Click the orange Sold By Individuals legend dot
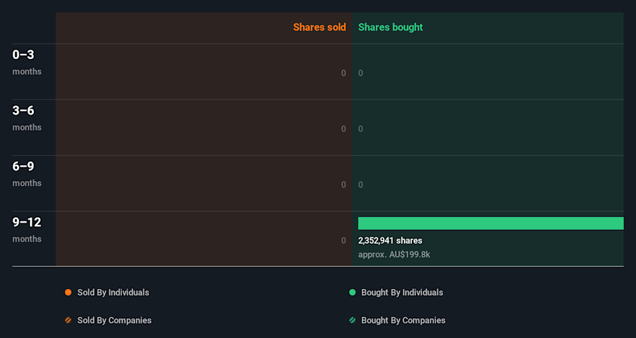636x338 pixels. (x=68, y=292)
